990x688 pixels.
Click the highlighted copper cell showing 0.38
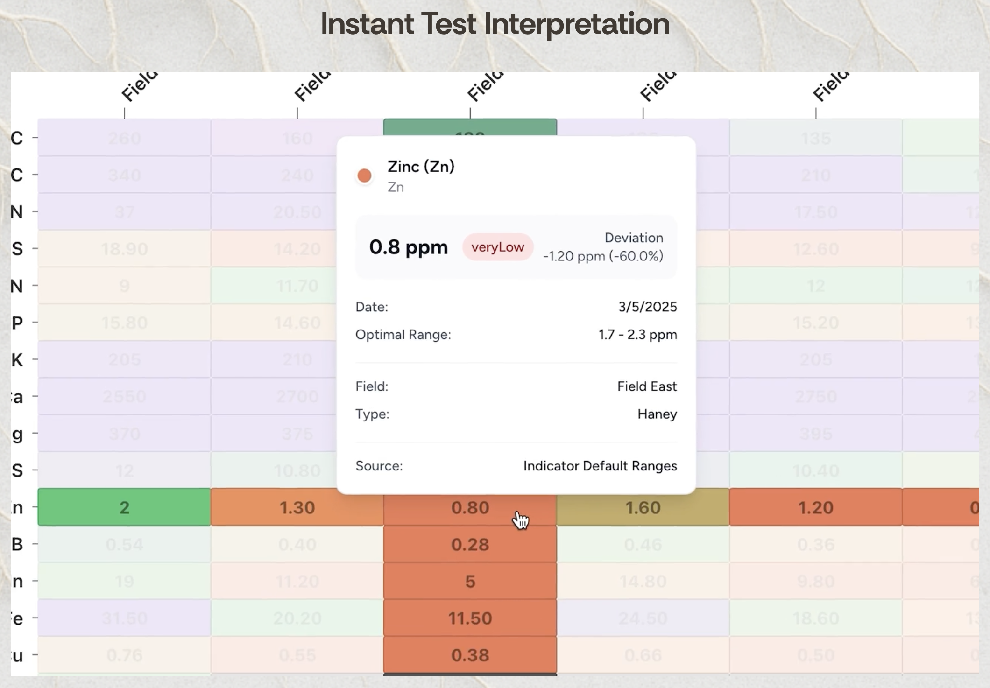470,655
